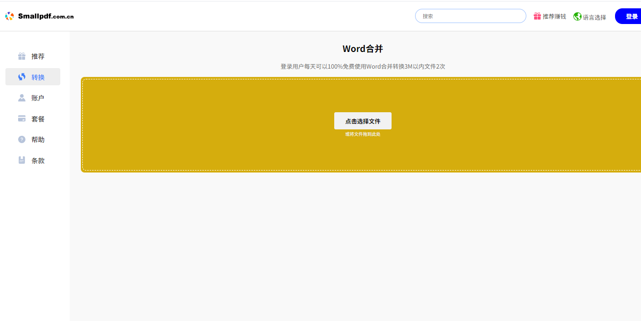Click the blue convert arrows icon in sidebar

pyautogui.click(x=22, y=77)
